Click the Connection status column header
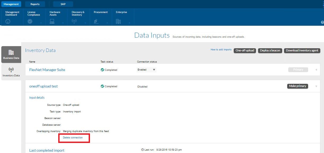 (147, 62)
